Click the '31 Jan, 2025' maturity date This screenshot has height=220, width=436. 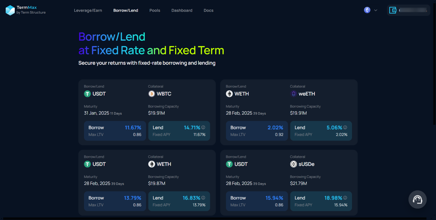pyautogui.click(x=96, y=113)
